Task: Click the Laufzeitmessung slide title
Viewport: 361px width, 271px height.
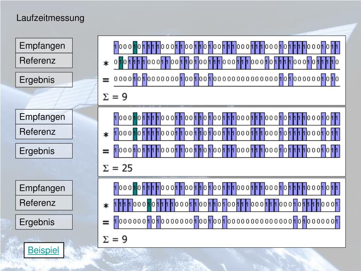Action: (50, 18)
